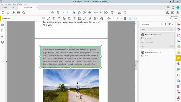Screen dimensions: 181x102
Task: Select the Text box tool
Action: tap(79, 18)
